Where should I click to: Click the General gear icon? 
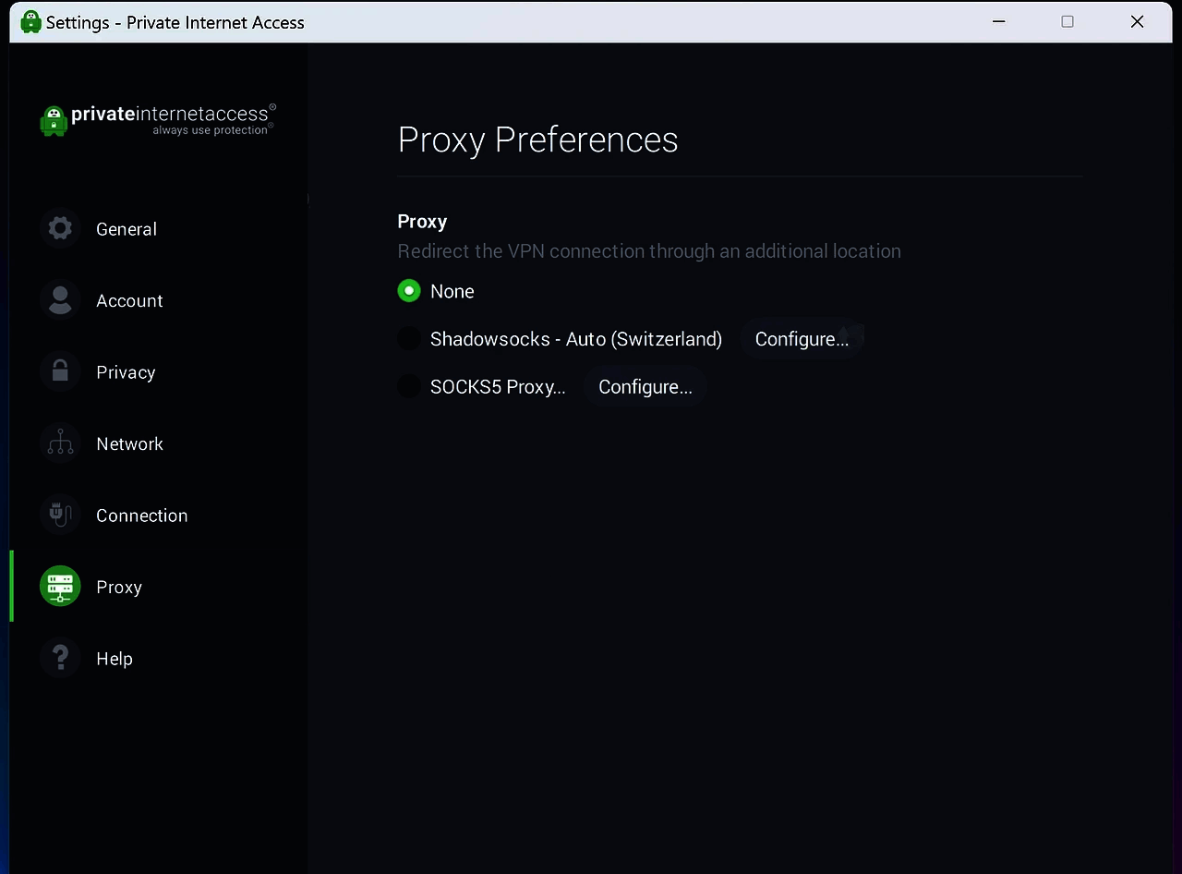coord(60,228)
